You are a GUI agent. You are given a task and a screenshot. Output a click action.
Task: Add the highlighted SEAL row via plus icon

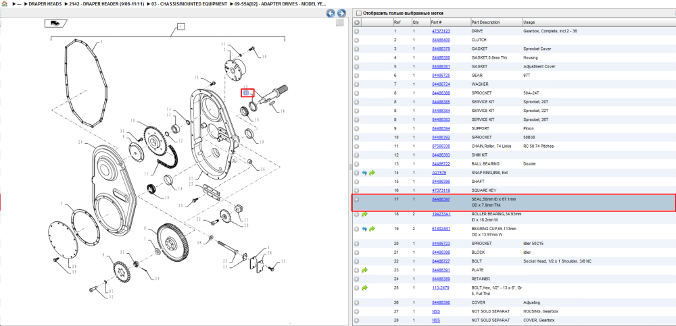357,199
